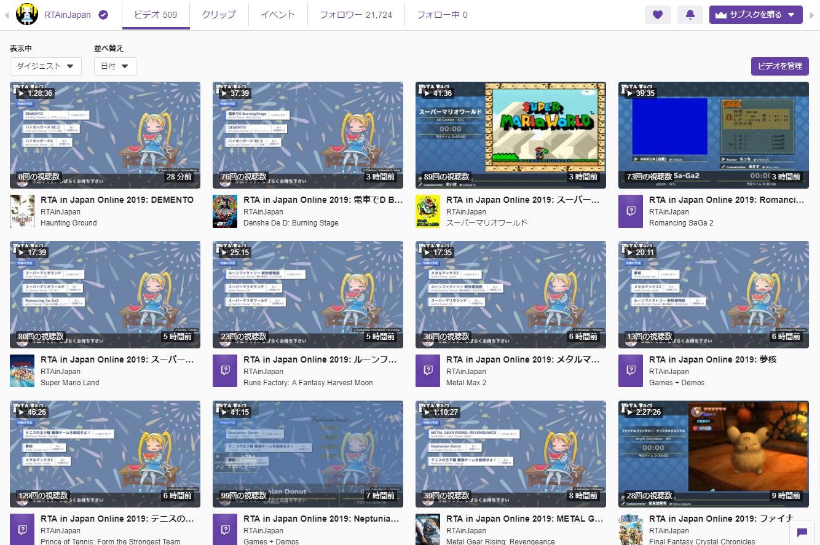Image resolution: width=820 pixels, height=545 pixels.
Task: Open the スーパーマリオワールド game link
Action: coord(487,223)
